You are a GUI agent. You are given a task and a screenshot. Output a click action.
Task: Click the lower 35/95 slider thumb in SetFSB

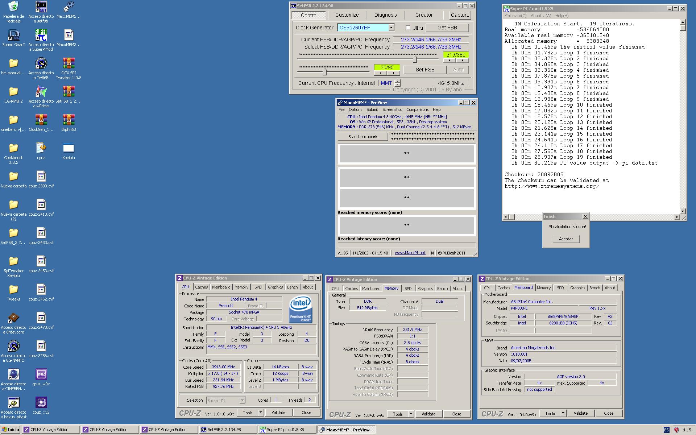(x=324, y=72)
